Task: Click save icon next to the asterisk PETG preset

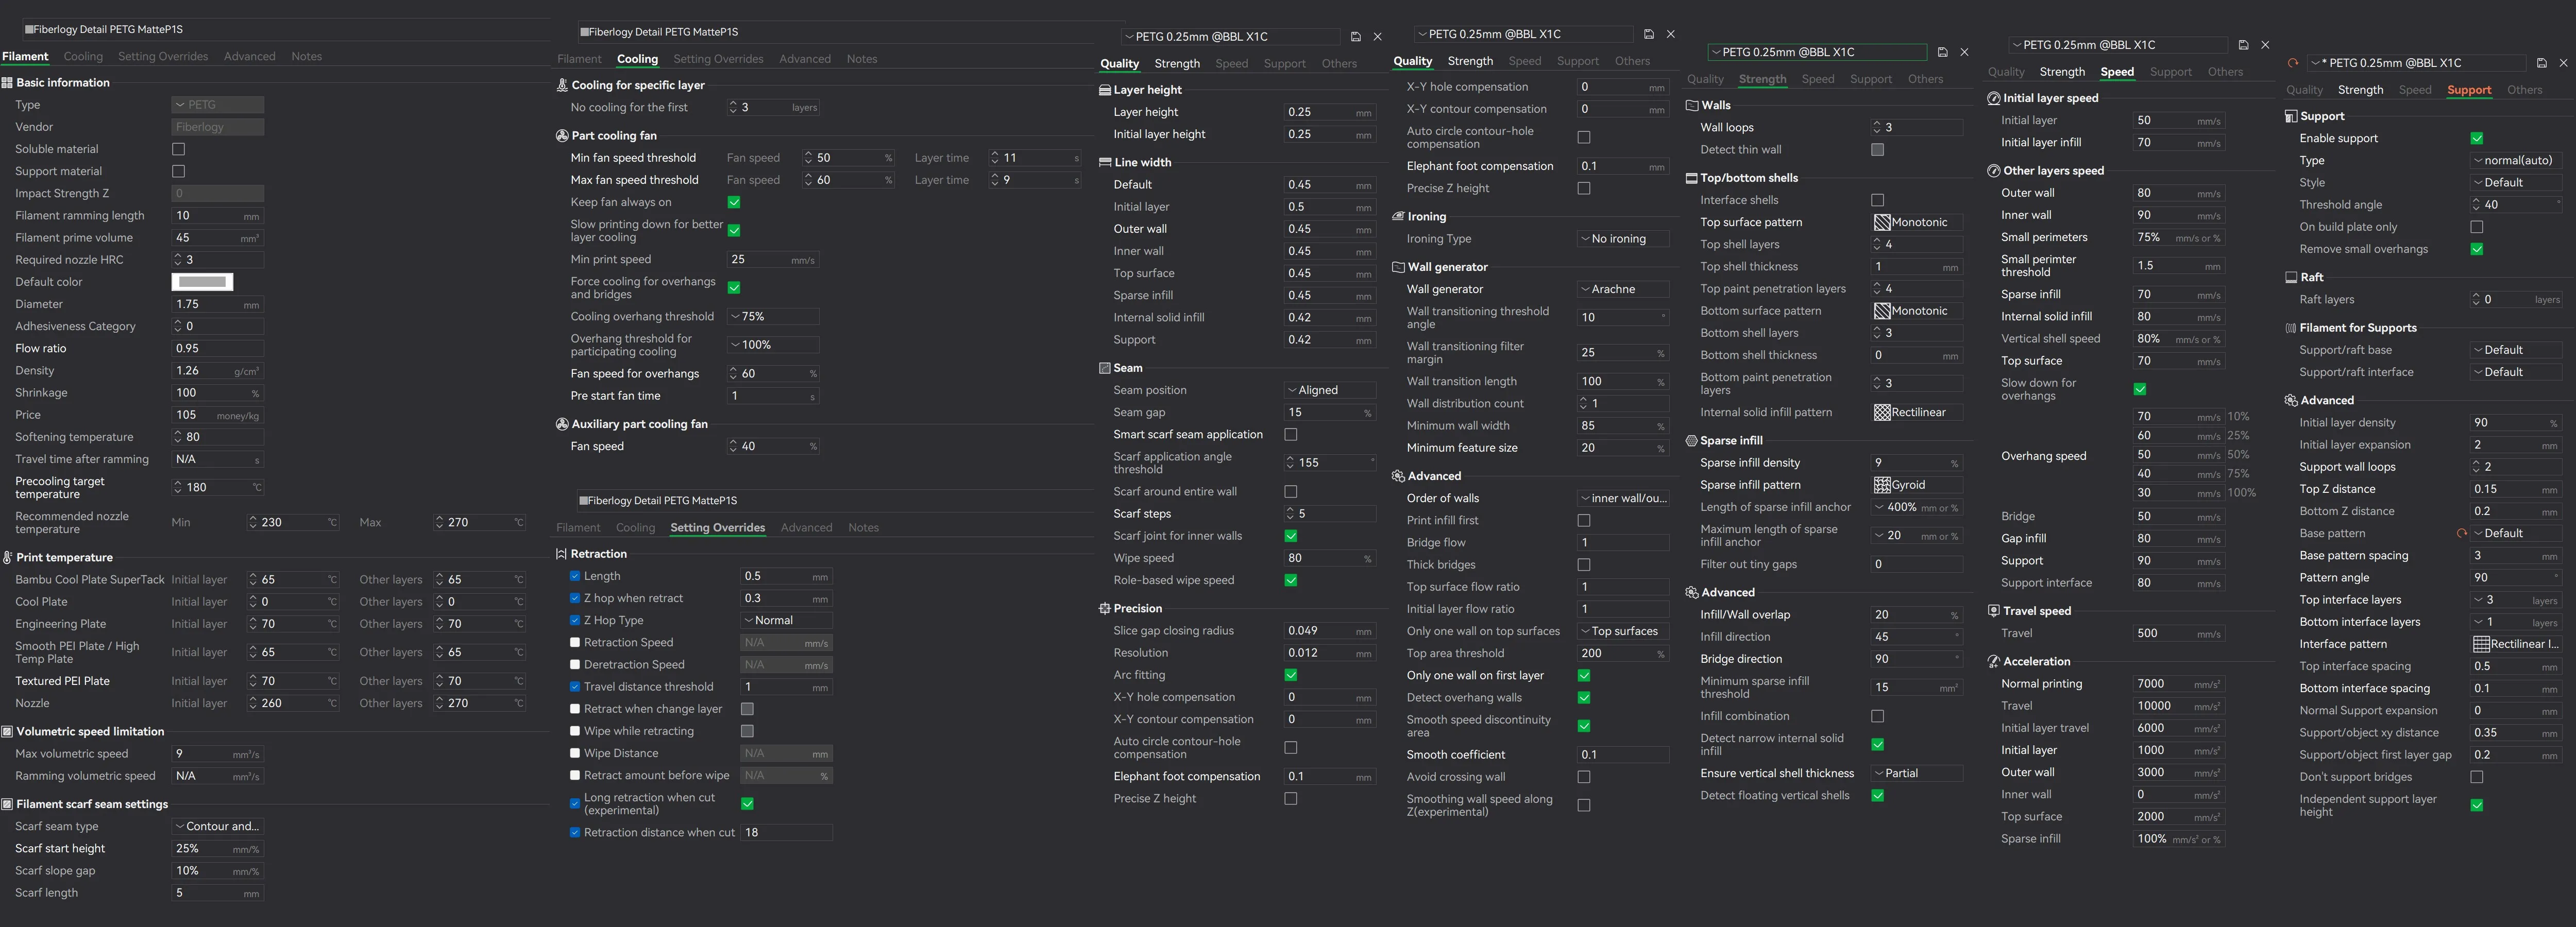Action: coord(2541,63)
